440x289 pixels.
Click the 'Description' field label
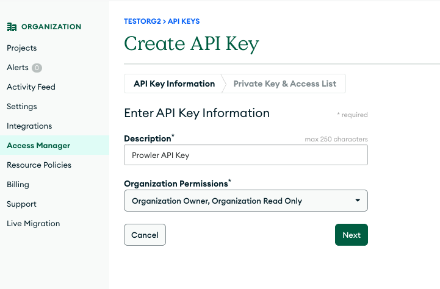[148, 138]
